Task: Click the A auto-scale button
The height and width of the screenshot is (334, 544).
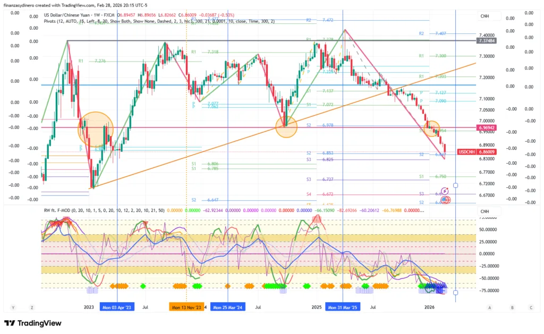Action: (x=489, y=307)
